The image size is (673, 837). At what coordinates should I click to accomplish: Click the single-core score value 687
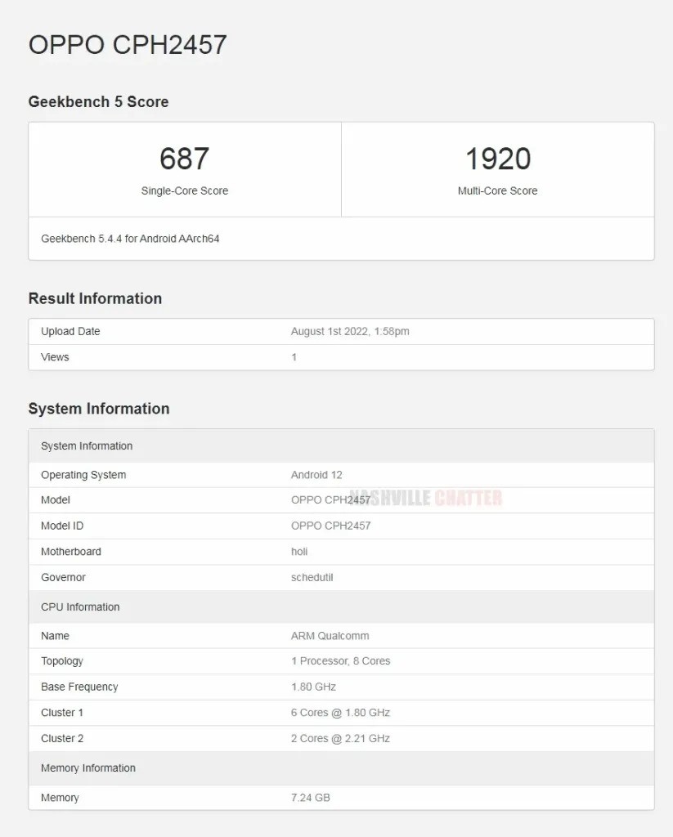tap(184, 159)
